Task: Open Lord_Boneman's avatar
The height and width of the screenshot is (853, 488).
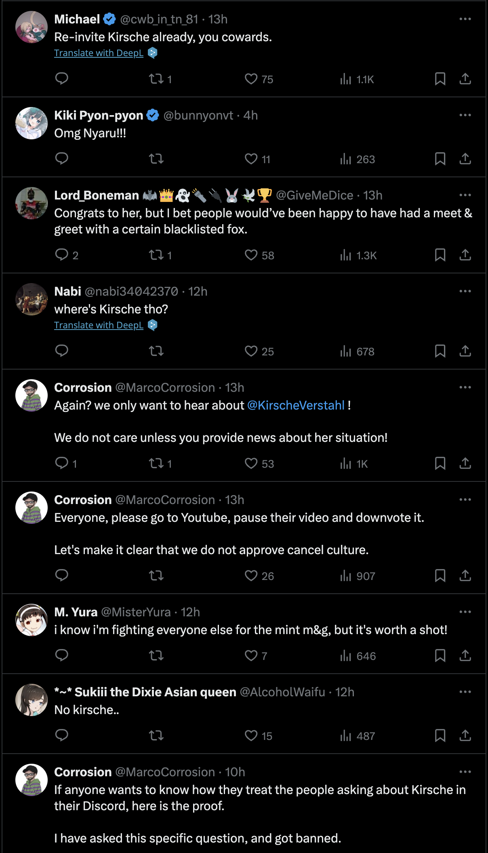Action: [x=32, y=203]
